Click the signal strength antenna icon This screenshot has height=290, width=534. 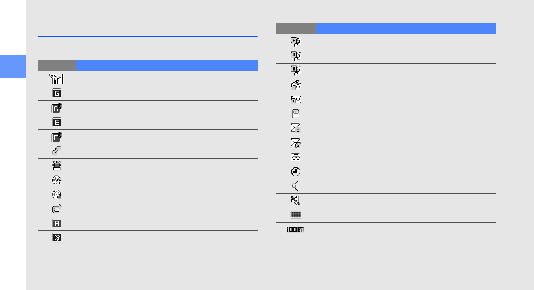(x=57, y=79)
